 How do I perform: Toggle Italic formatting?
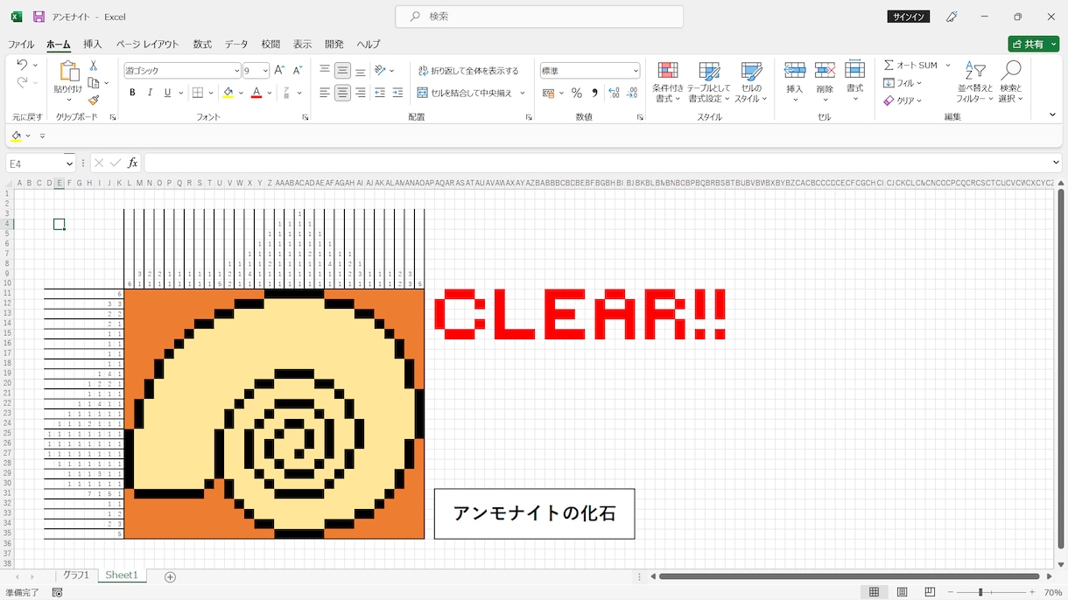pos(150,93)
